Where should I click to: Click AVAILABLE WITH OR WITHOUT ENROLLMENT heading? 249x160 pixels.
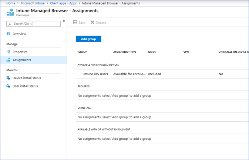pos(104,129)
